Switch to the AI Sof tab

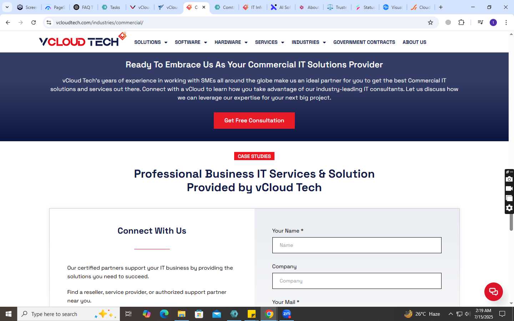point(281,7)
